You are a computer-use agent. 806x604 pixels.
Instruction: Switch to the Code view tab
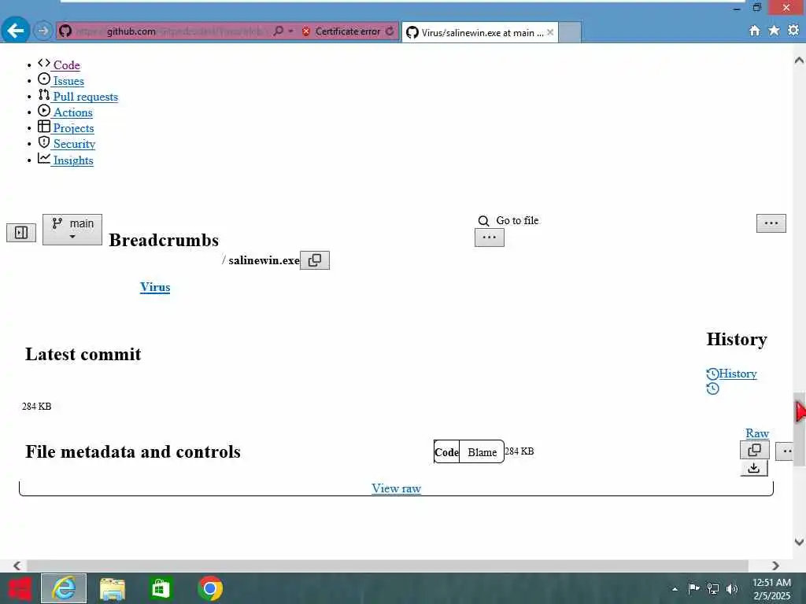pos(447,452)
